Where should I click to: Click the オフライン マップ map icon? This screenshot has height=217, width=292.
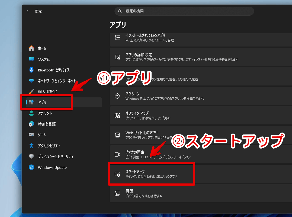(117, 116)
